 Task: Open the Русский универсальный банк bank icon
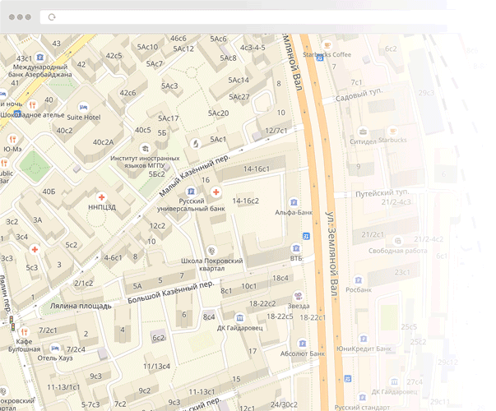click(x=191, y=192)
